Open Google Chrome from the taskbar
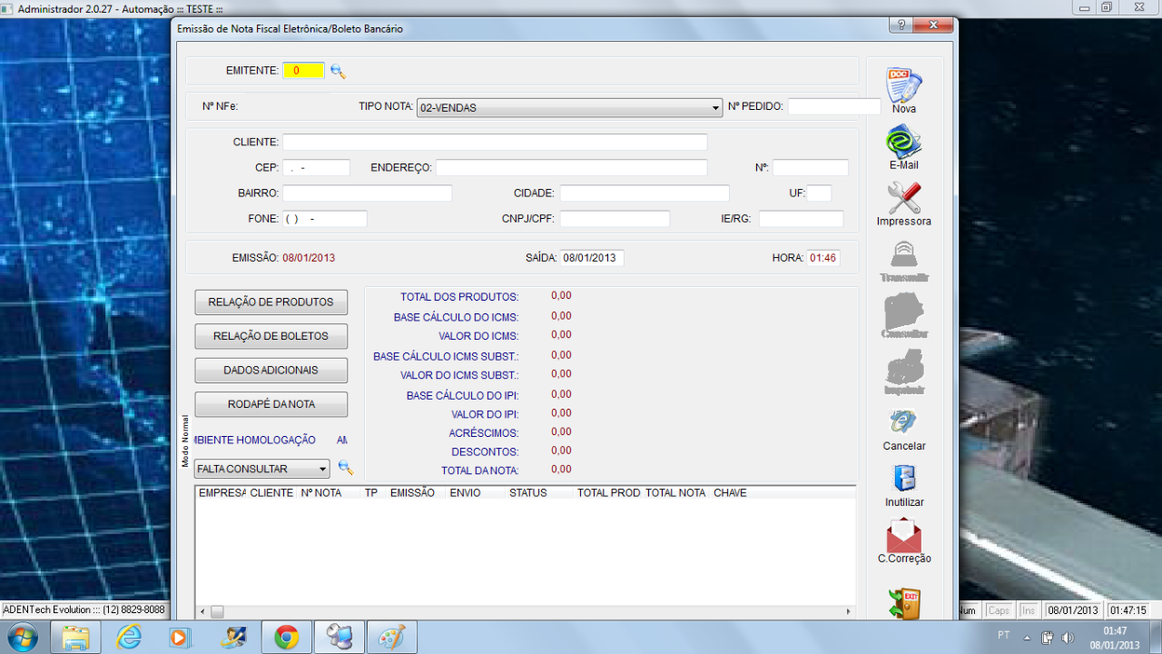This screenshot has width=1162, height=654. point(287,638)
